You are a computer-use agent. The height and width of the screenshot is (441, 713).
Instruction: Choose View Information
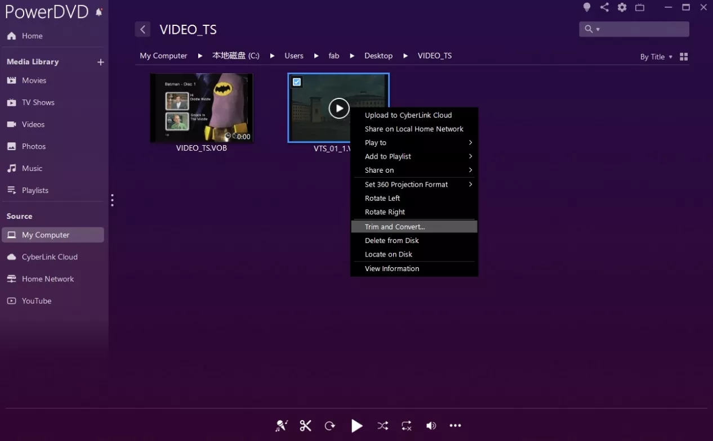(x=414, y=269)
